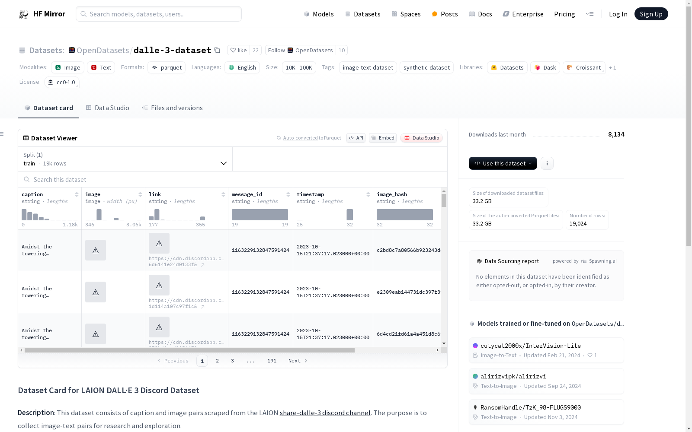Open external link arrow for 1d114a107c97f1c&
This screenshot has height=432, width=692.
[203, 307]
